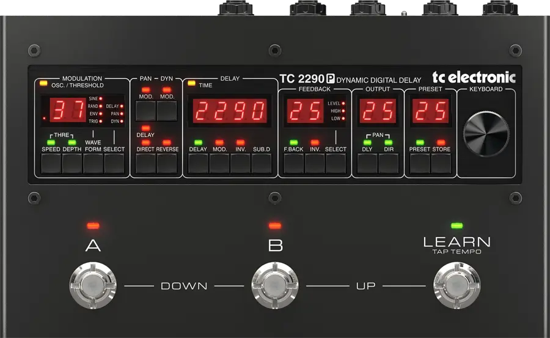Click the DOWN label between footswitches
This screenshot has width=550, height=338.
[x=184, y=286]
